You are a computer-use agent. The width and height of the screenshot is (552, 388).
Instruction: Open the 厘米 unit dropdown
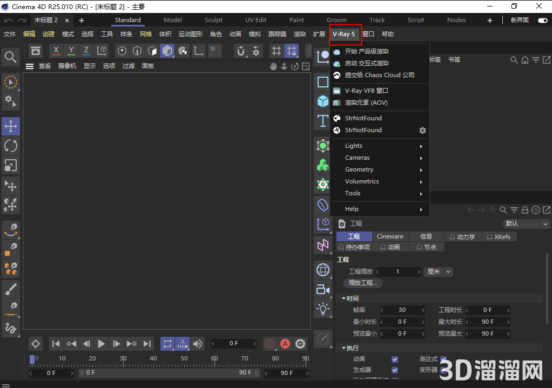point(438,271)
